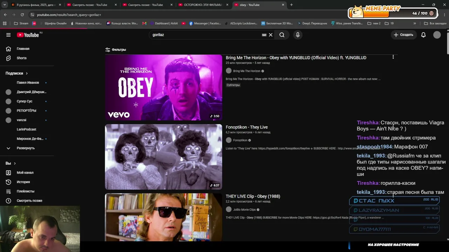Open the Кольцо власти bookmark

(x=122, y=23)
